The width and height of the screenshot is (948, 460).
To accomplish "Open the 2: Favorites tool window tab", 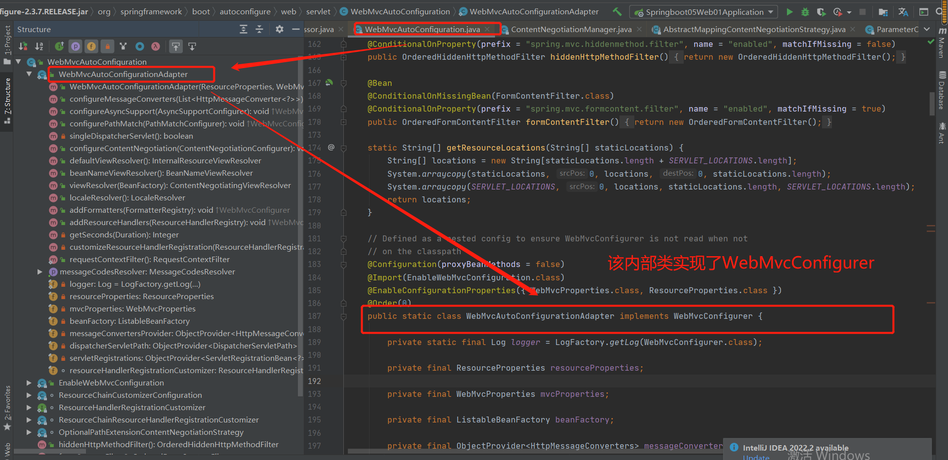I will 7,408.
